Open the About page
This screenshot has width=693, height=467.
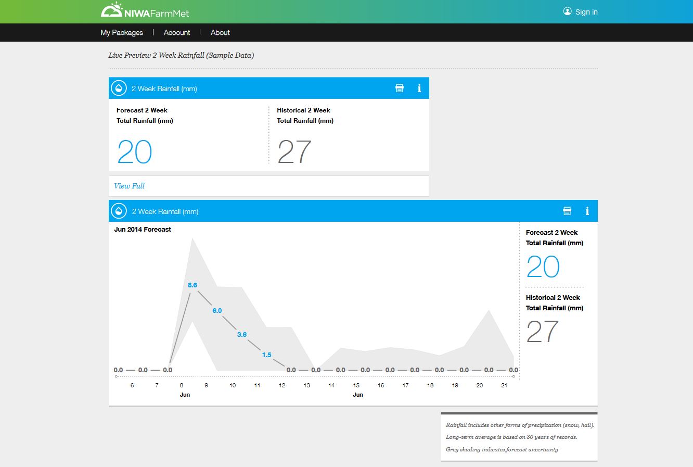[x=220, y=32]
